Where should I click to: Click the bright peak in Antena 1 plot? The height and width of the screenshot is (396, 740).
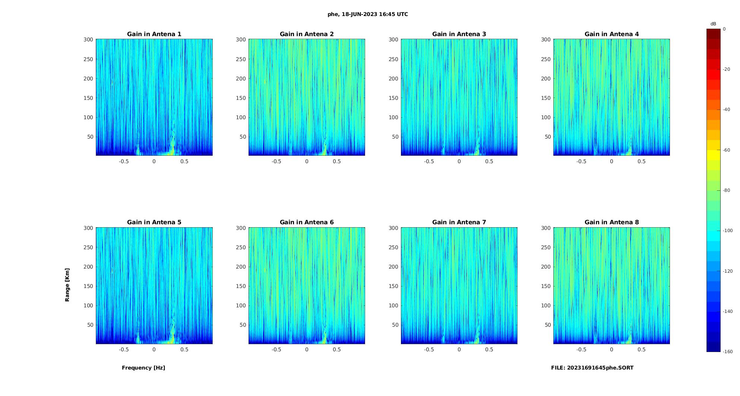(x=172, y=149)
